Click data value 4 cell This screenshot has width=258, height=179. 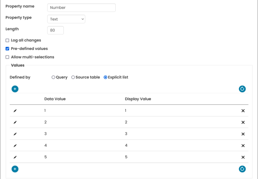click(x=45, y=145)
